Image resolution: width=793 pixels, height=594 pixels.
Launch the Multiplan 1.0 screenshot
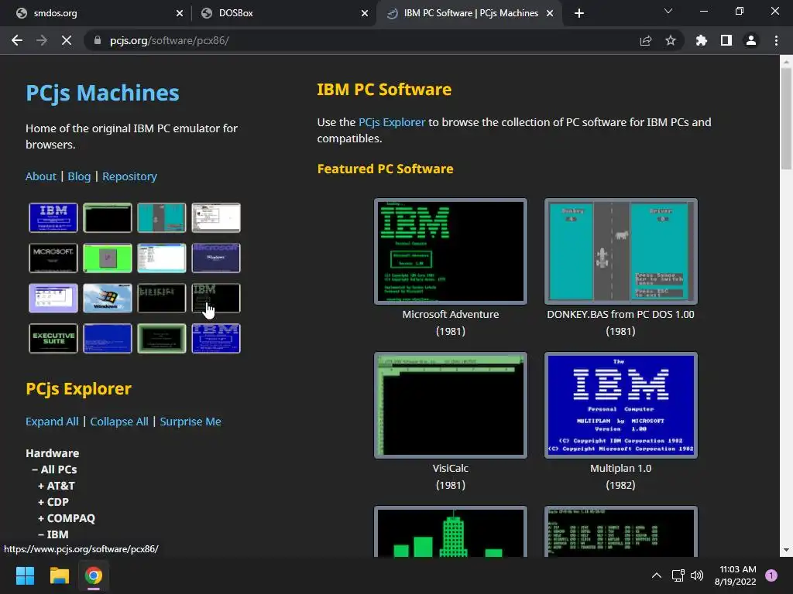pos(620,405)
